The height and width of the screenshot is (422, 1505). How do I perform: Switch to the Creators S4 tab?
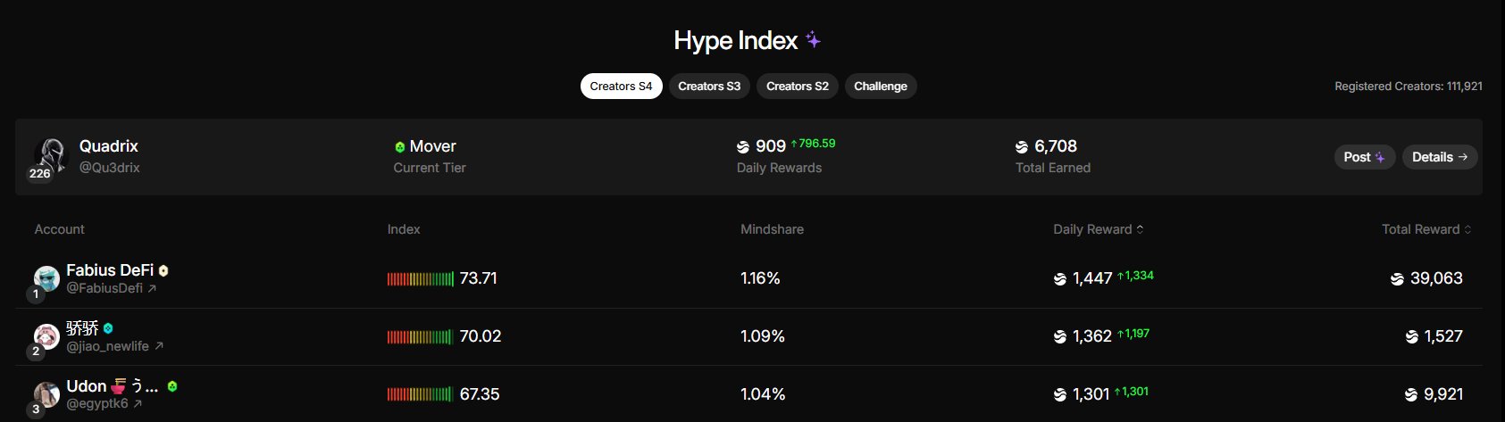point(621,87)
